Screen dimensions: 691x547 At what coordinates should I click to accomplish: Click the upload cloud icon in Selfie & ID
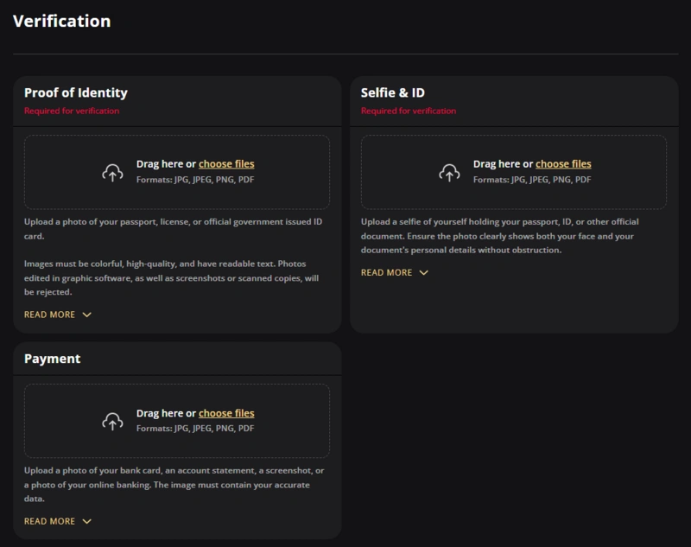[449, 172]
